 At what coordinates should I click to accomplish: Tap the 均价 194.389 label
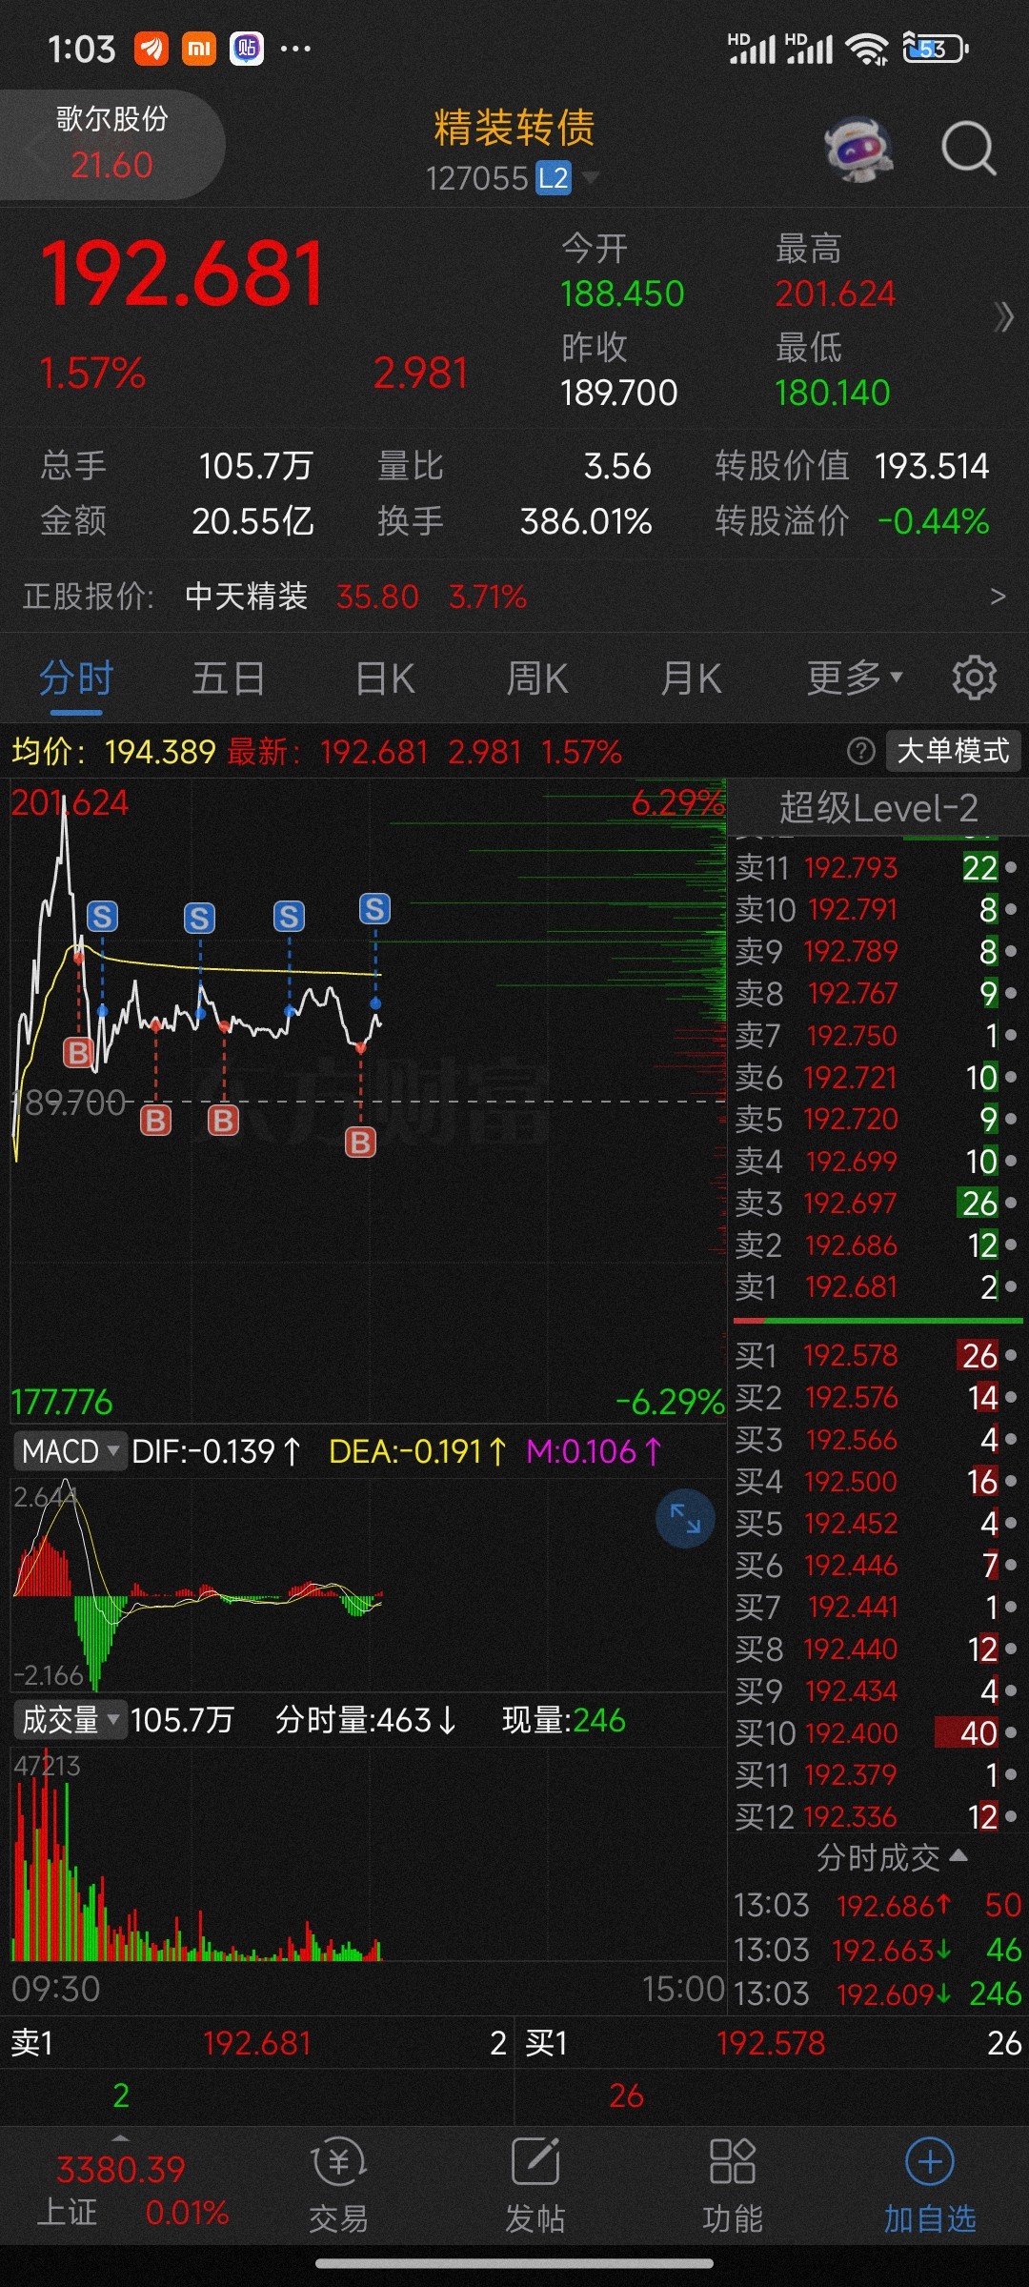click(x=113, y=752)
